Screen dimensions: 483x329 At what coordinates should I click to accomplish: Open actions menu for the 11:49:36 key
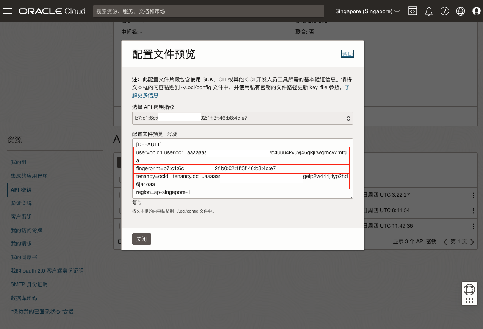(x=473, y=226)
